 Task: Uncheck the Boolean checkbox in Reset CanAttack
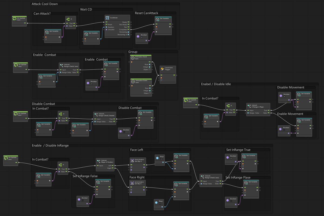coord(142,37)
